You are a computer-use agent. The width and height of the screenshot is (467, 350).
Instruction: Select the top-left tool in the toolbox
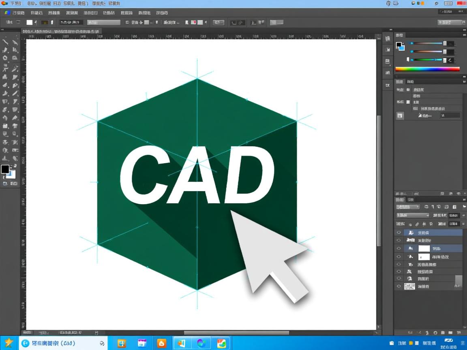point(6,42)
